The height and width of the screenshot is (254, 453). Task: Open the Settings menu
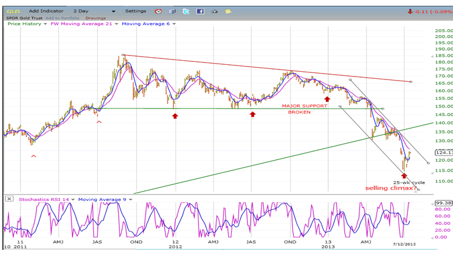coord(135,11)
